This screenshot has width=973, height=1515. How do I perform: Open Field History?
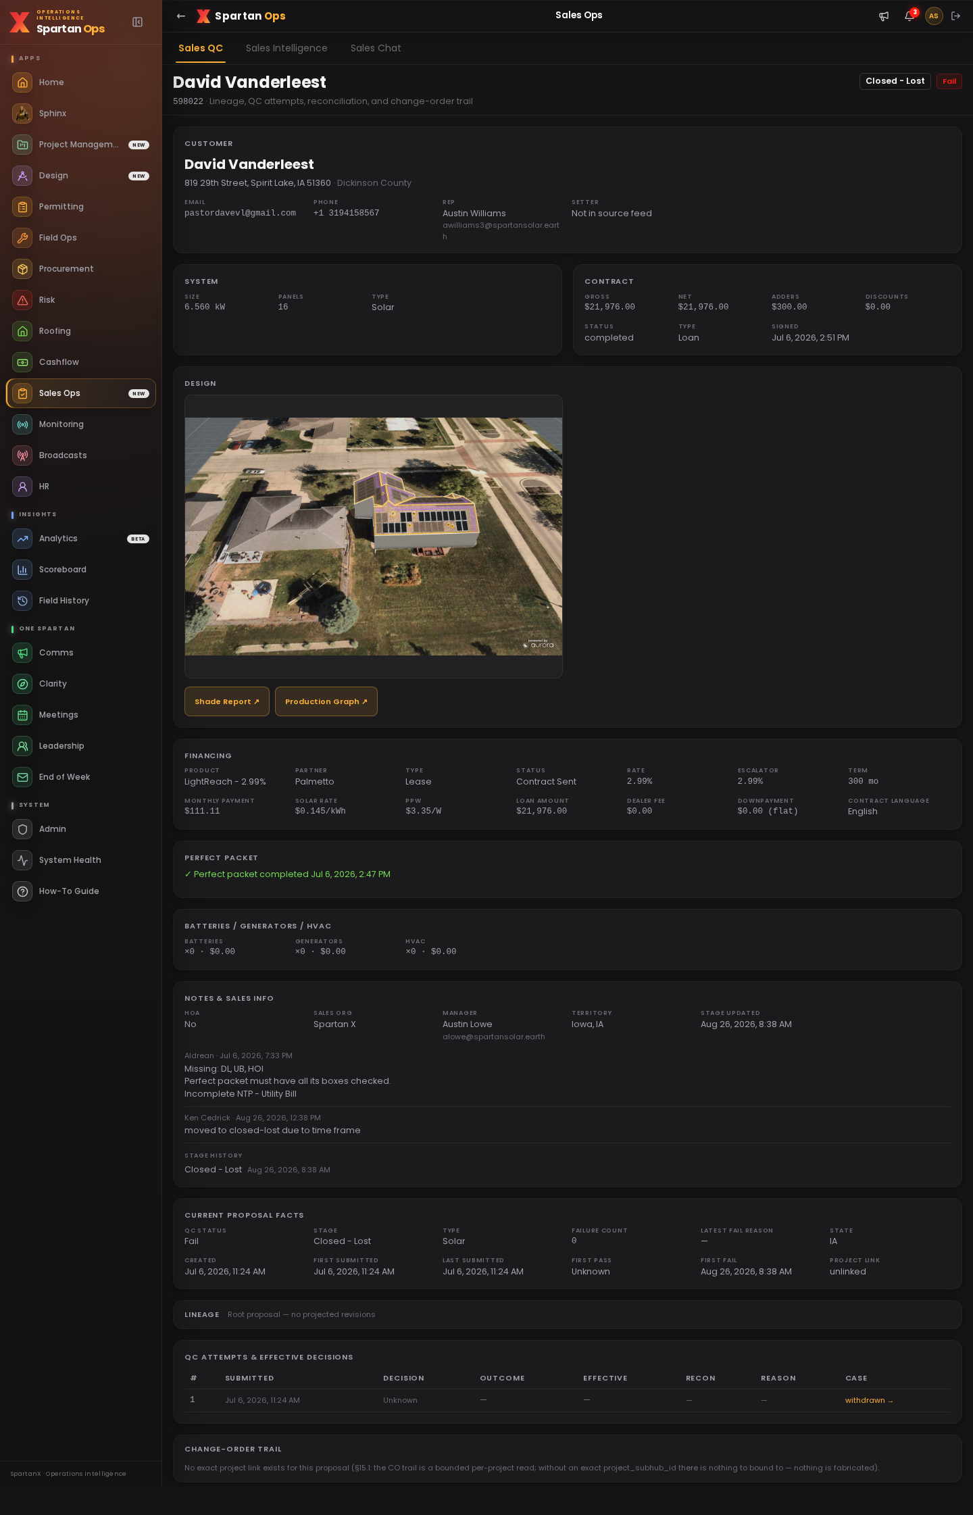81,601
